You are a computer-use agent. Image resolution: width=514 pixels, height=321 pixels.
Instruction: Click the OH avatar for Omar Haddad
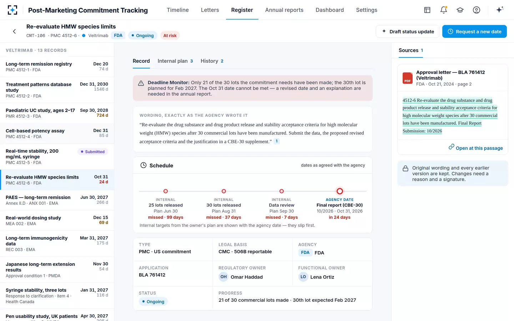(223, 277)
